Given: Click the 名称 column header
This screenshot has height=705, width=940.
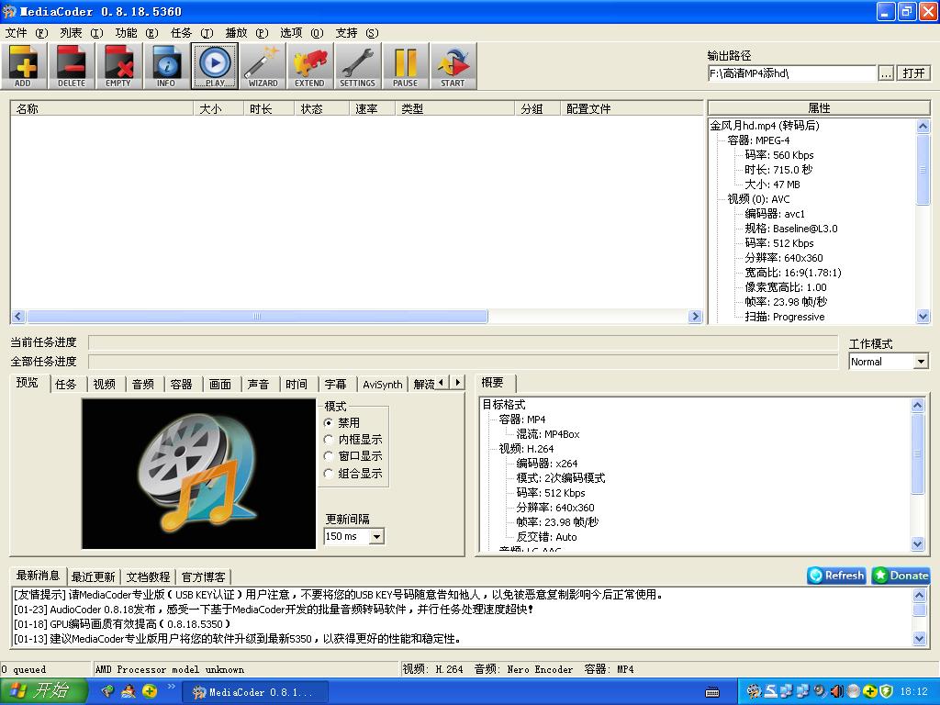Looking at the screenshot, I should click(x=102, y=108).
